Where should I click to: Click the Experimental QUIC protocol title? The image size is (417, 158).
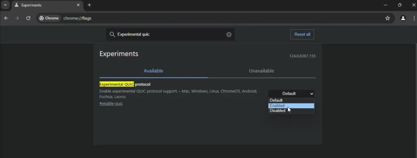pos(125,84)
